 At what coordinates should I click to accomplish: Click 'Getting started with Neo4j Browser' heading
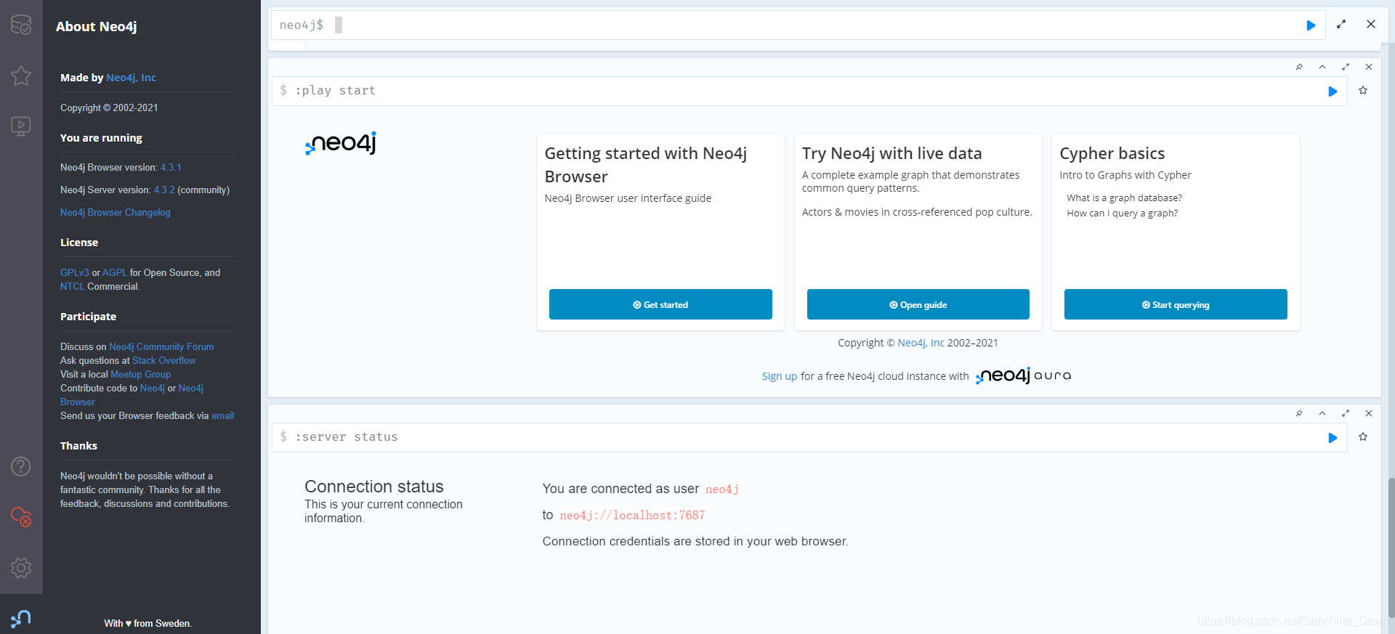(646, 165)
